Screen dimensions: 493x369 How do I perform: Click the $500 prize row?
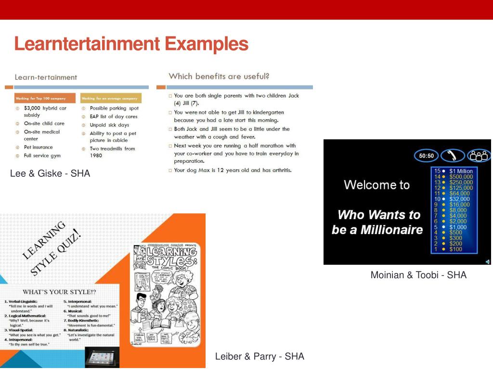click(x=448, y=233)
